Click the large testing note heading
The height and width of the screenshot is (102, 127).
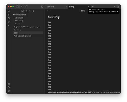(54, 17)
